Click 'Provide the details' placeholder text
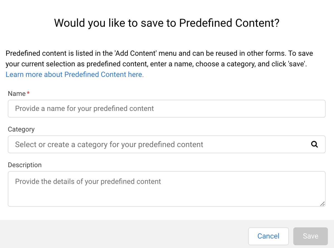 click(88, 182)
